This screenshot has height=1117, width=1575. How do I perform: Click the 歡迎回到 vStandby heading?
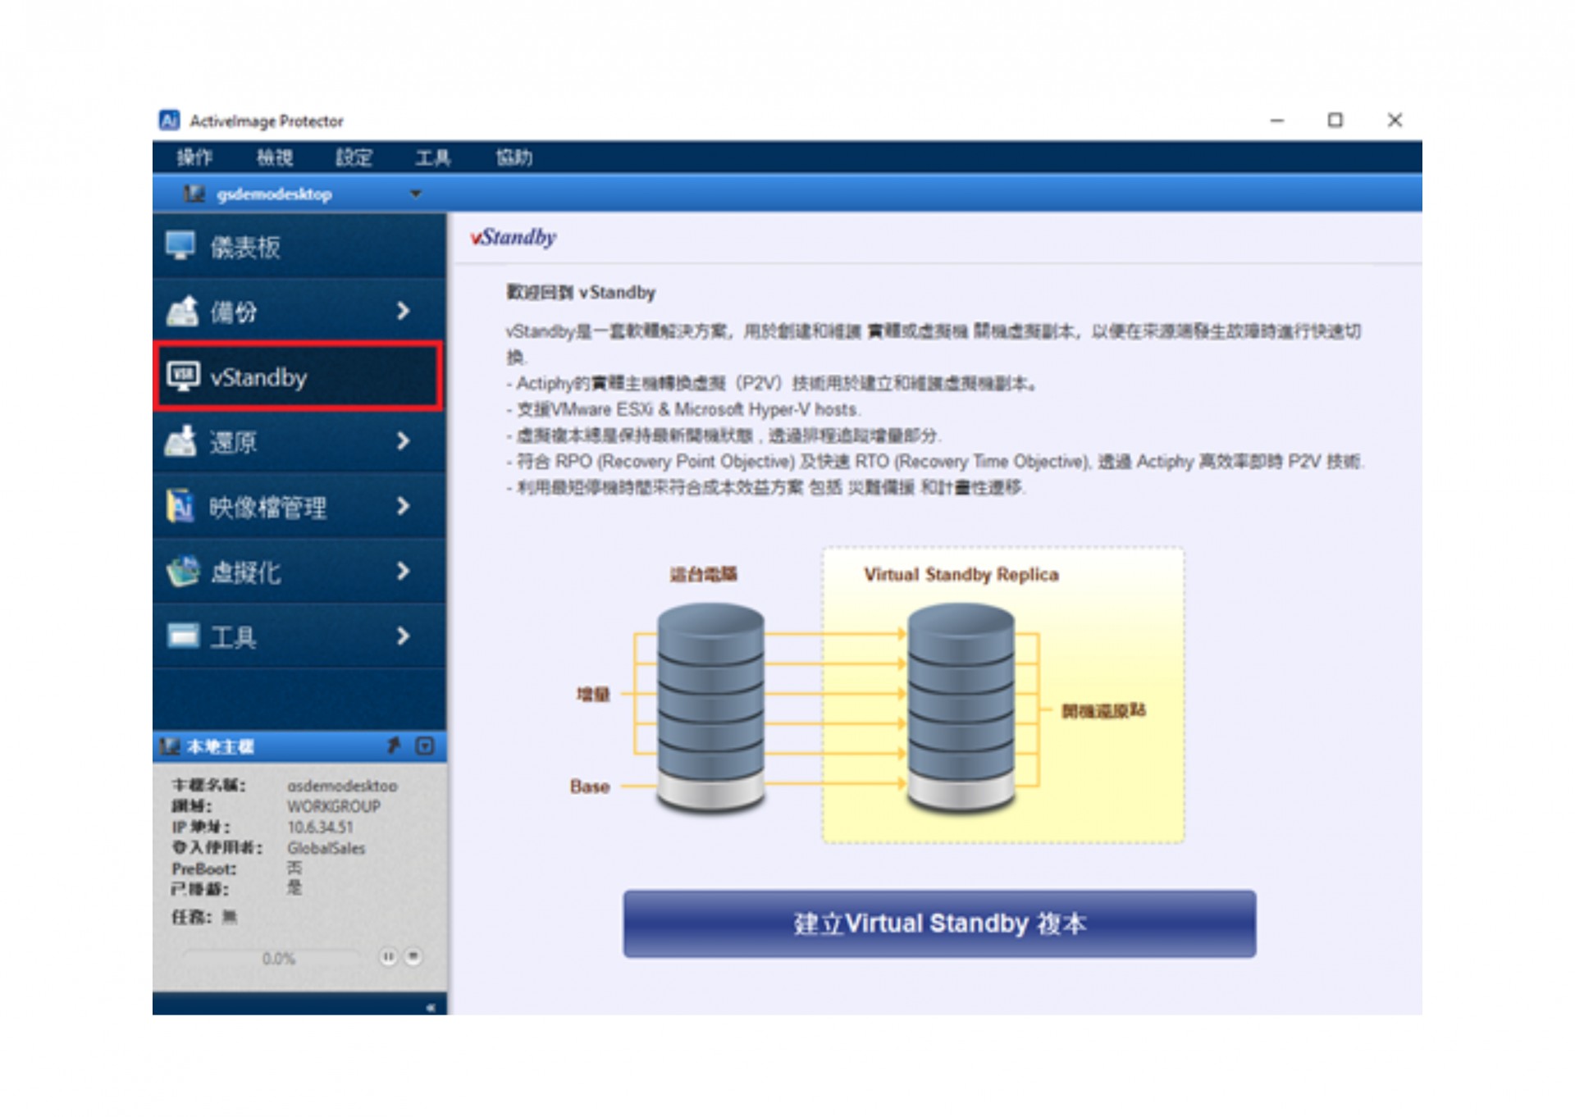[x=581, y=293]
